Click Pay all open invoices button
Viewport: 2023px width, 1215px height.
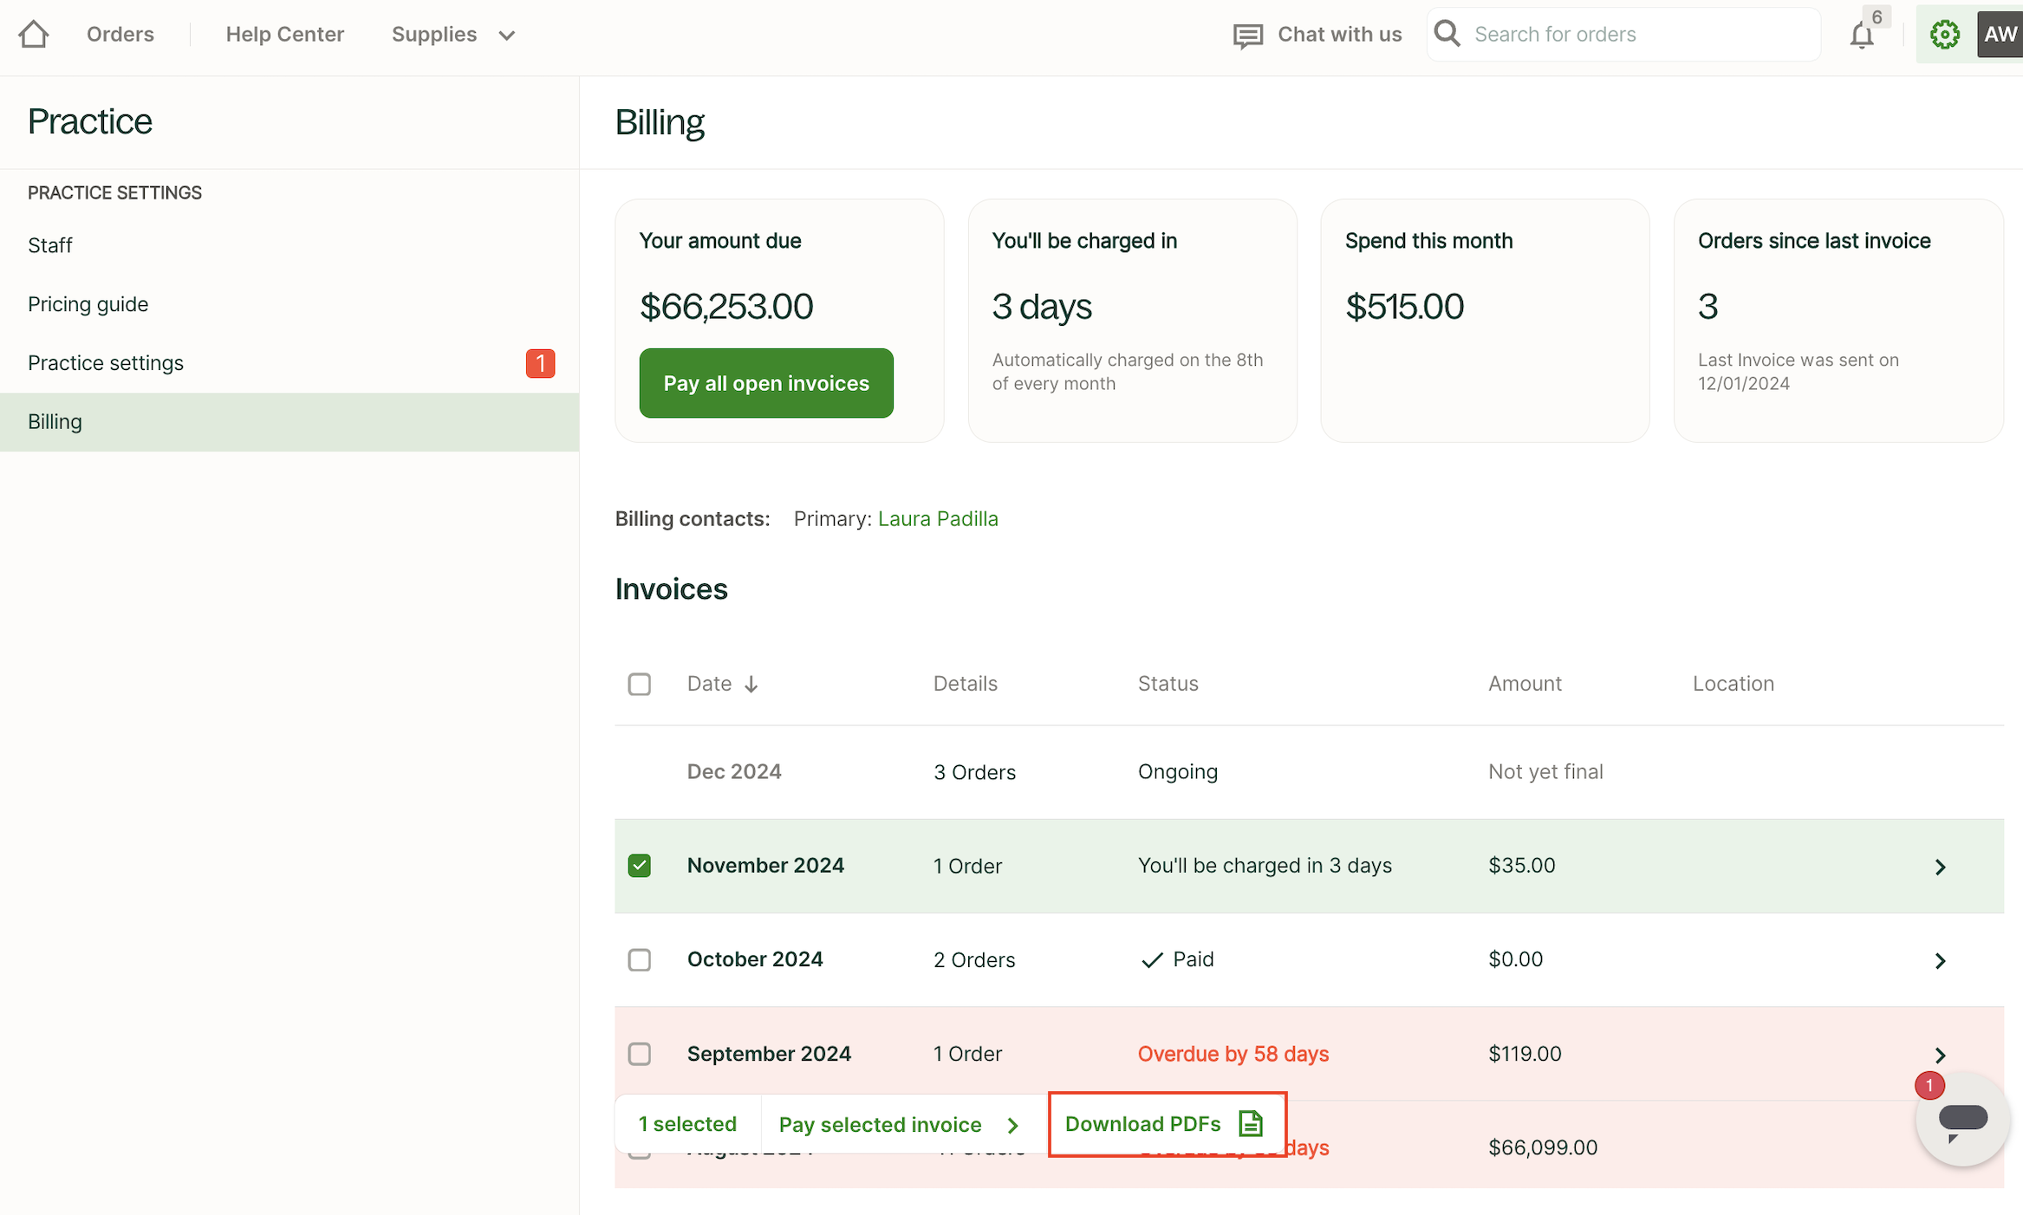tap(765, 383)
